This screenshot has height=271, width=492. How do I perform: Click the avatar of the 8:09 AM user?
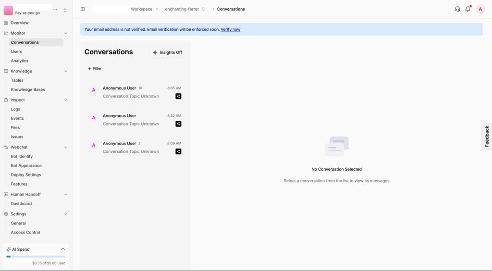coord(94,145)
